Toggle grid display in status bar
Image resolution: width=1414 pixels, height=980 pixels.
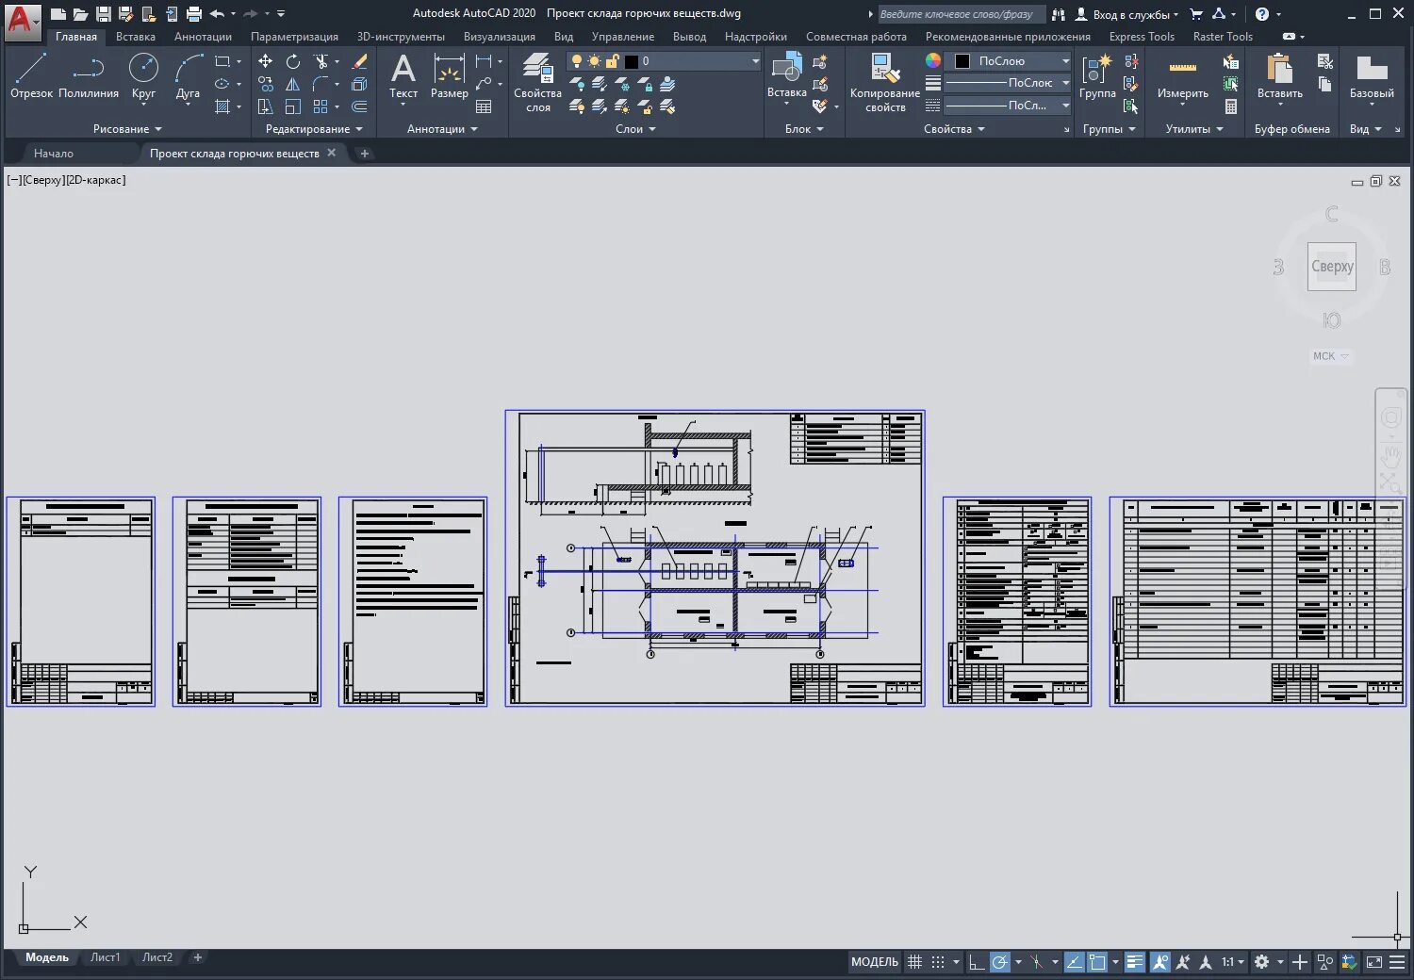(914, 962)
